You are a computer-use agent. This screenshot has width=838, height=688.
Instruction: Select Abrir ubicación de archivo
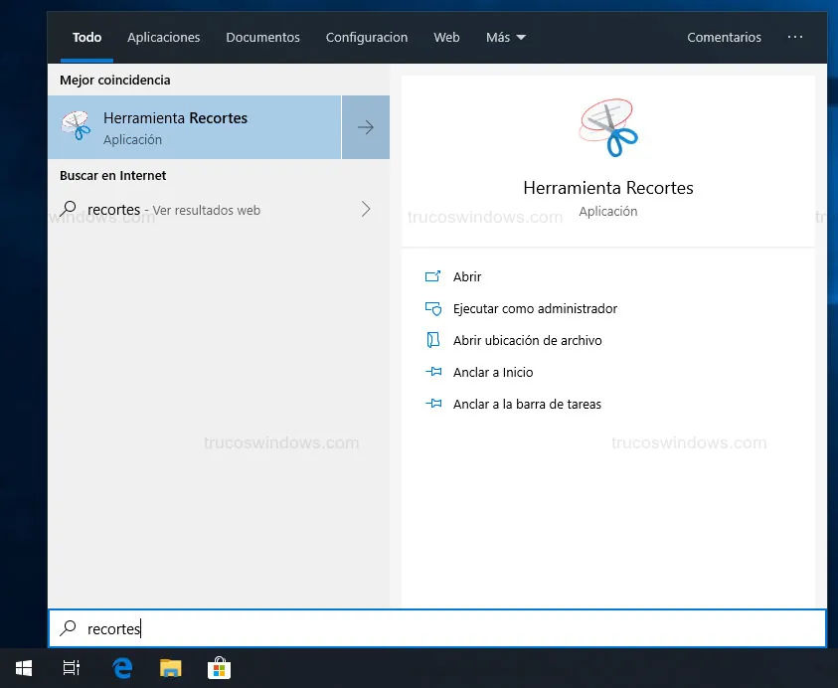[x=527, y=341]
